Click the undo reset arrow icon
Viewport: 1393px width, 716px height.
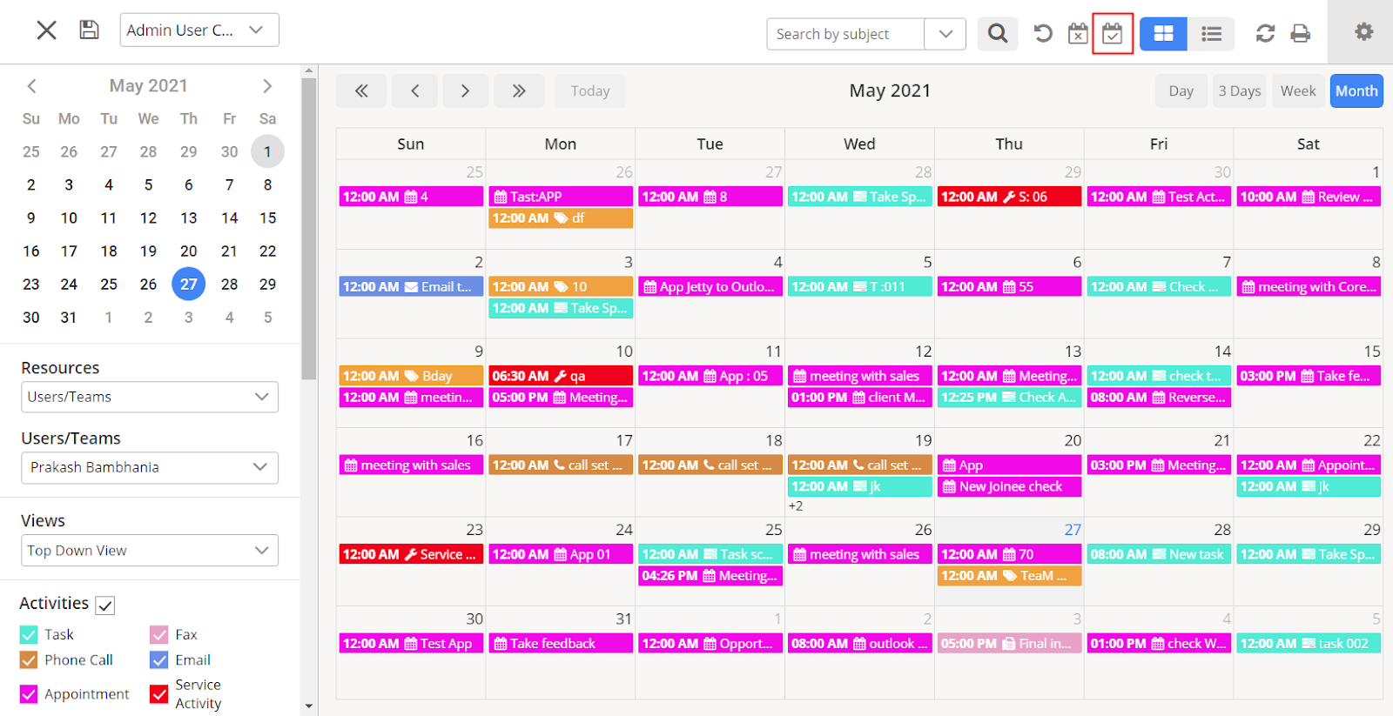tap(1042, 34)
